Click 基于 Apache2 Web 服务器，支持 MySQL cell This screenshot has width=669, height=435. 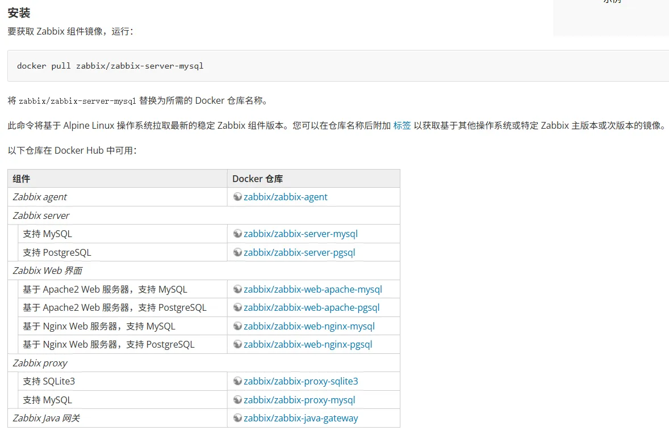coord(123,289)
